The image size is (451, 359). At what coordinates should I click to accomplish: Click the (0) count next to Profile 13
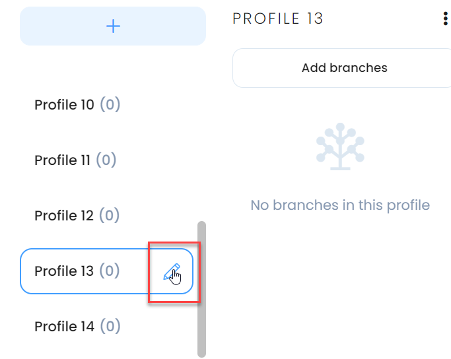pos(110,271)
